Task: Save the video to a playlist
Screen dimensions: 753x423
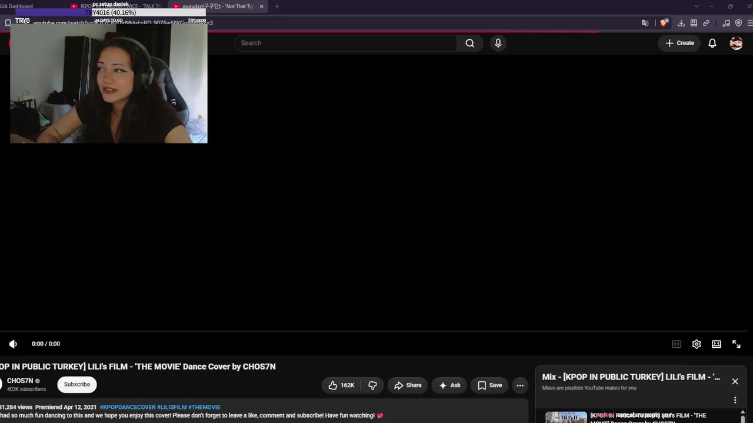Action: (489, 385)
